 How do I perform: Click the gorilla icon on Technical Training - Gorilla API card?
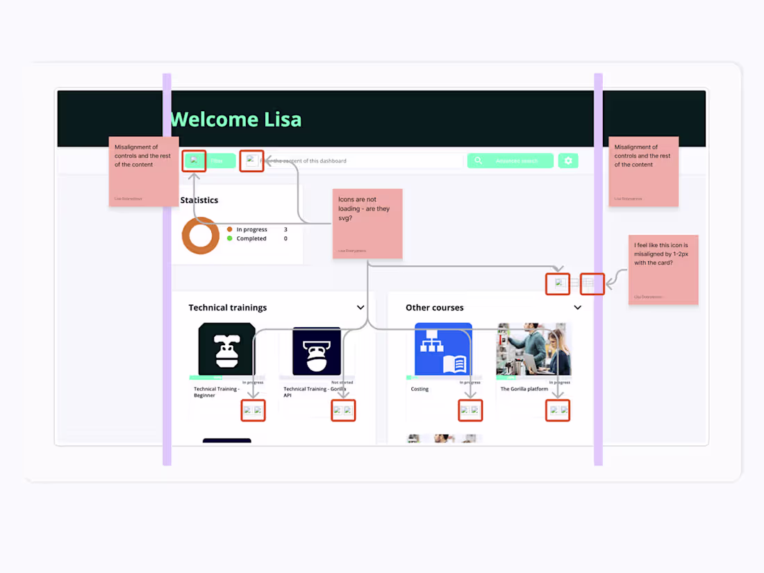[x=317, y=351]
